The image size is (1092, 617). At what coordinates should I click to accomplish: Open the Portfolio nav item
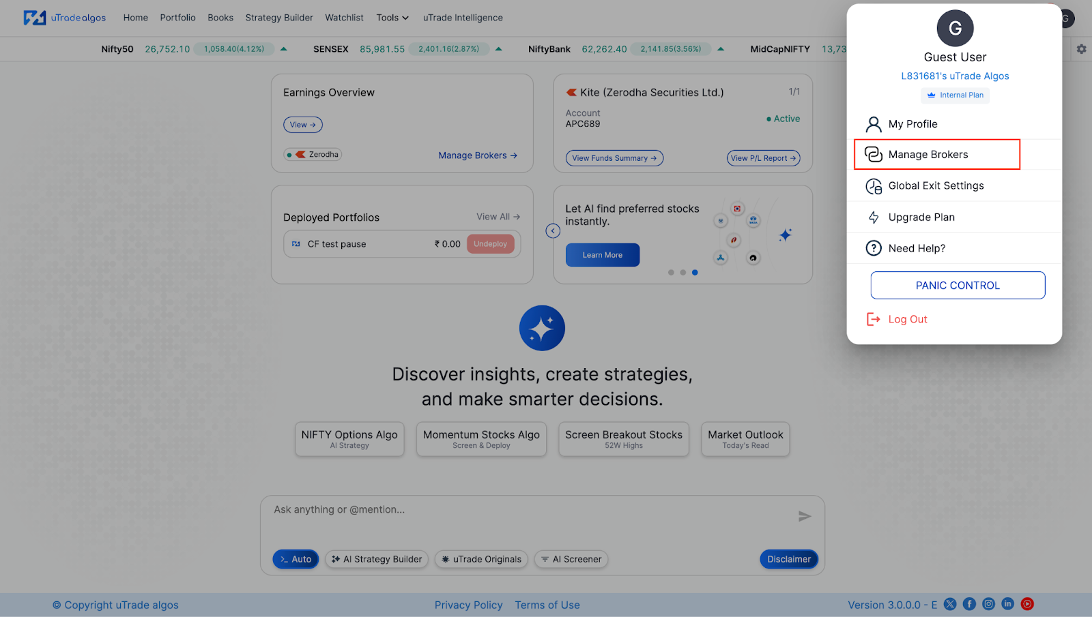coord(177,18)
